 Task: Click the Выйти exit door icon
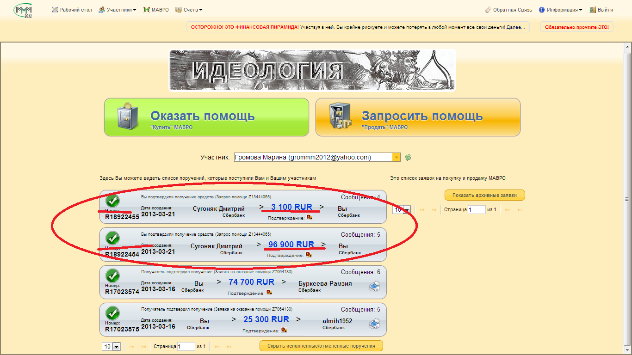[x=592, y=10]
